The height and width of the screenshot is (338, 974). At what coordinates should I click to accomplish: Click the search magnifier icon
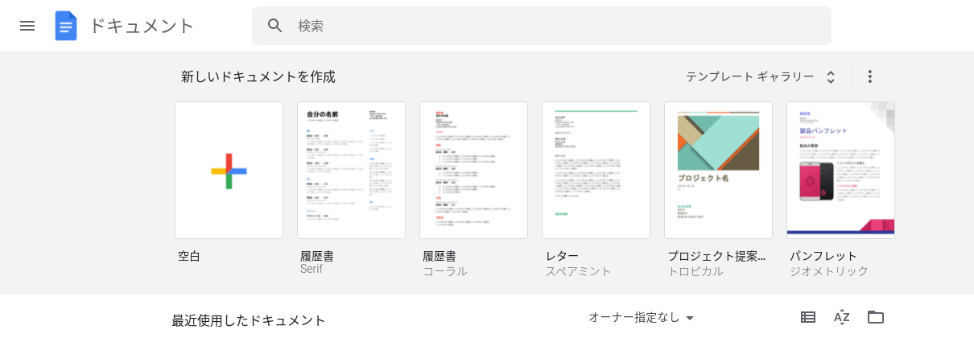click(x=275, y=26)
